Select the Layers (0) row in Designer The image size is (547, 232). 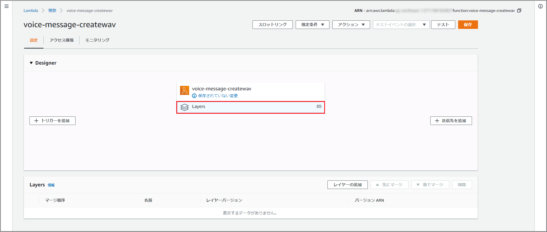(250, 107)
